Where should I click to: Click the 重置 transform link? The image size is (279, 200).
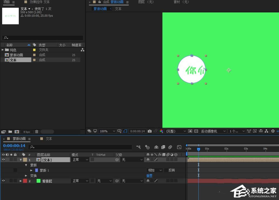click(x=150, y=175)
